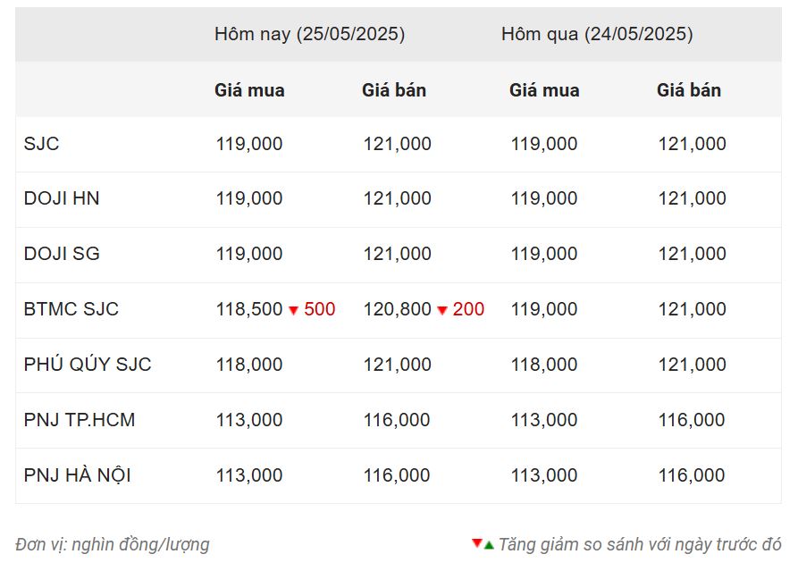Image resolution: width=798 pixels, height=571 pixels.
Task: Click the red down arrow beside 500
Action: [x=294, y=310]
